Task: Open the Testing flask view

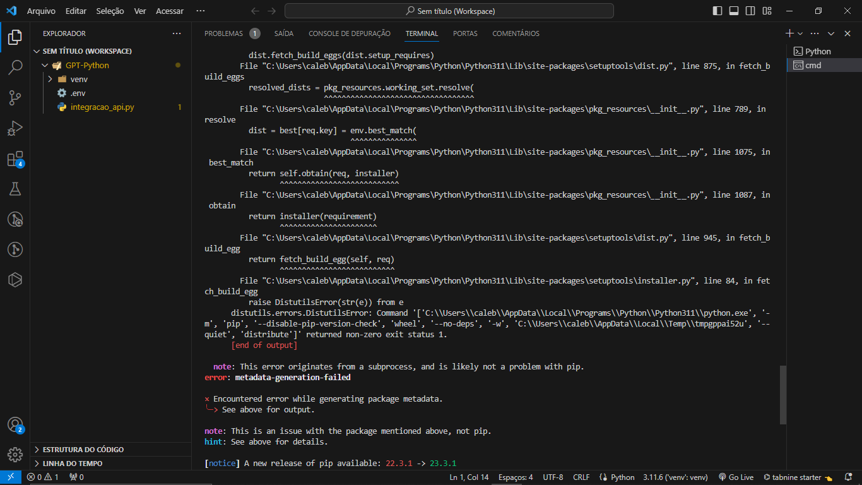Action: coord(15,189)
